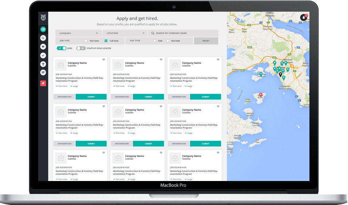Tick the Not Paid pay type checkbox

(168, 41)
